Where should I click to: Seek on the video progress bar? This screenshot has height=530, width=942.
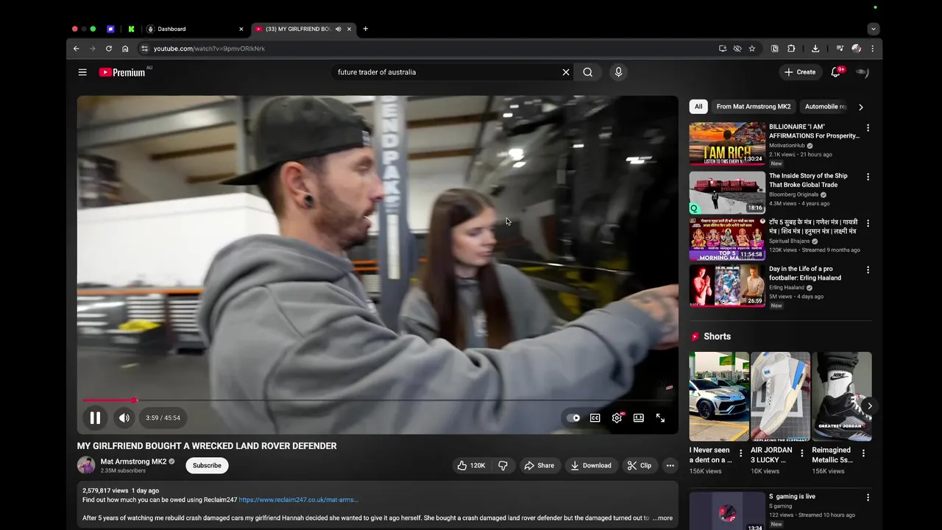(x=377, y=400)
